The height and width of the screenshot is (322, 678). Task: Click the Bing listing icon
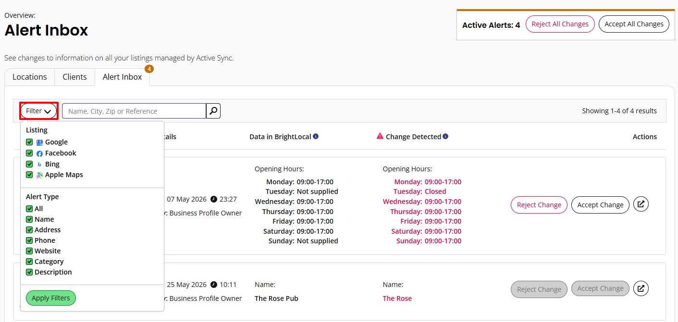[39, 164]
